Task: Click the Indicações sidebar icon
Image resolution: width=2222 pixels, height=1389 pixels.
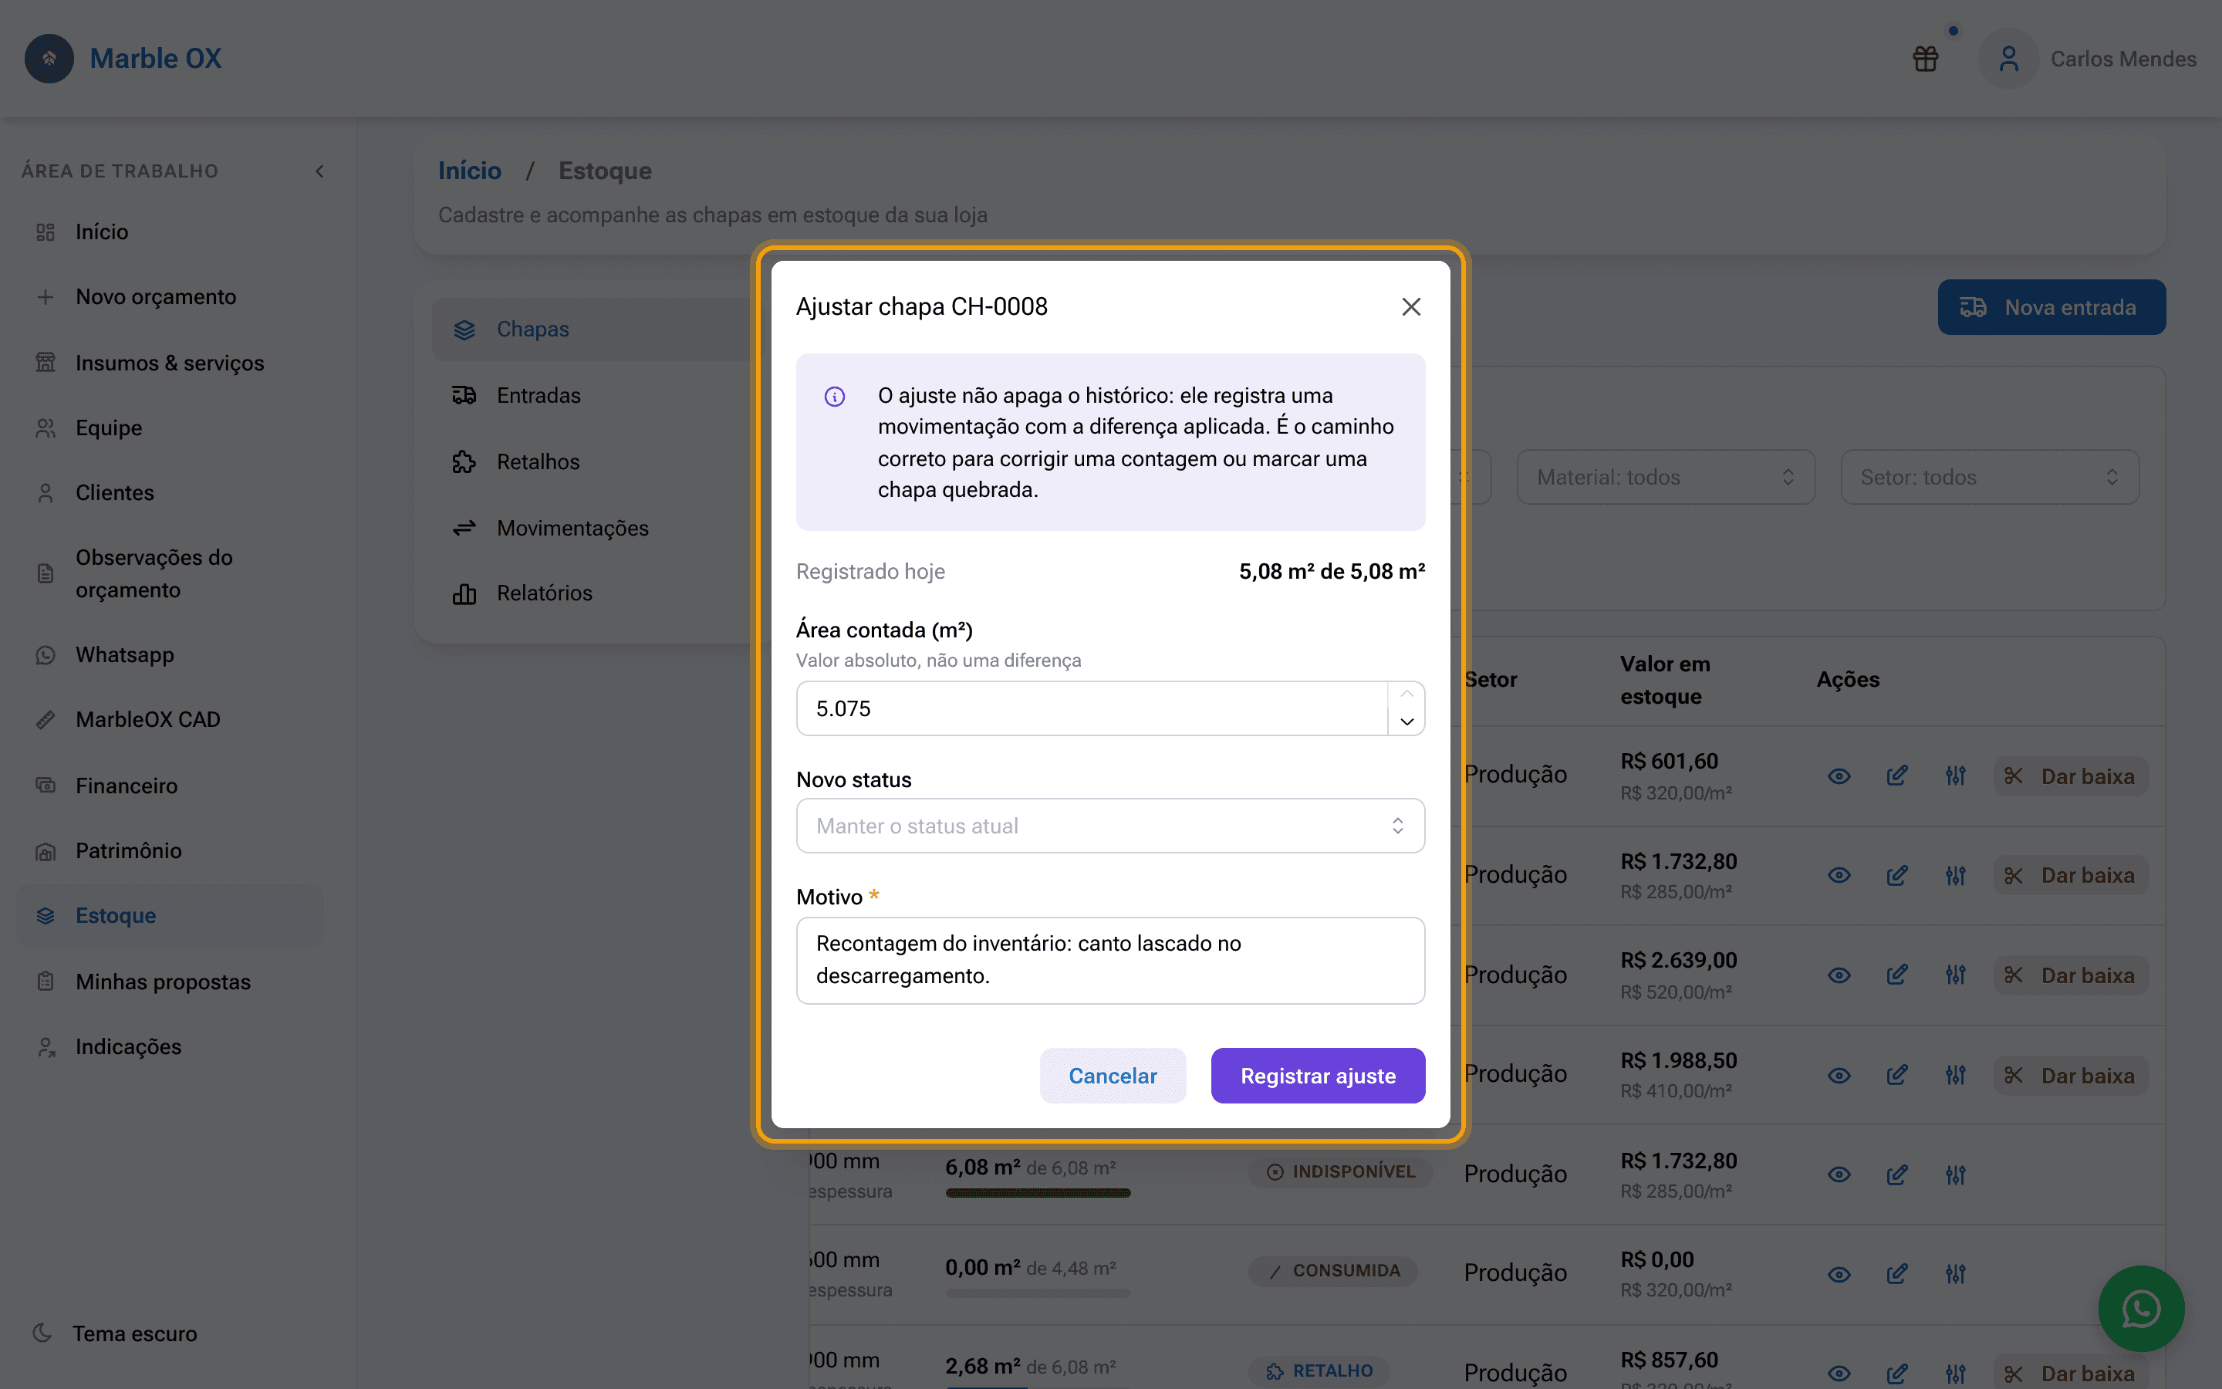Action: point(45,1046)
